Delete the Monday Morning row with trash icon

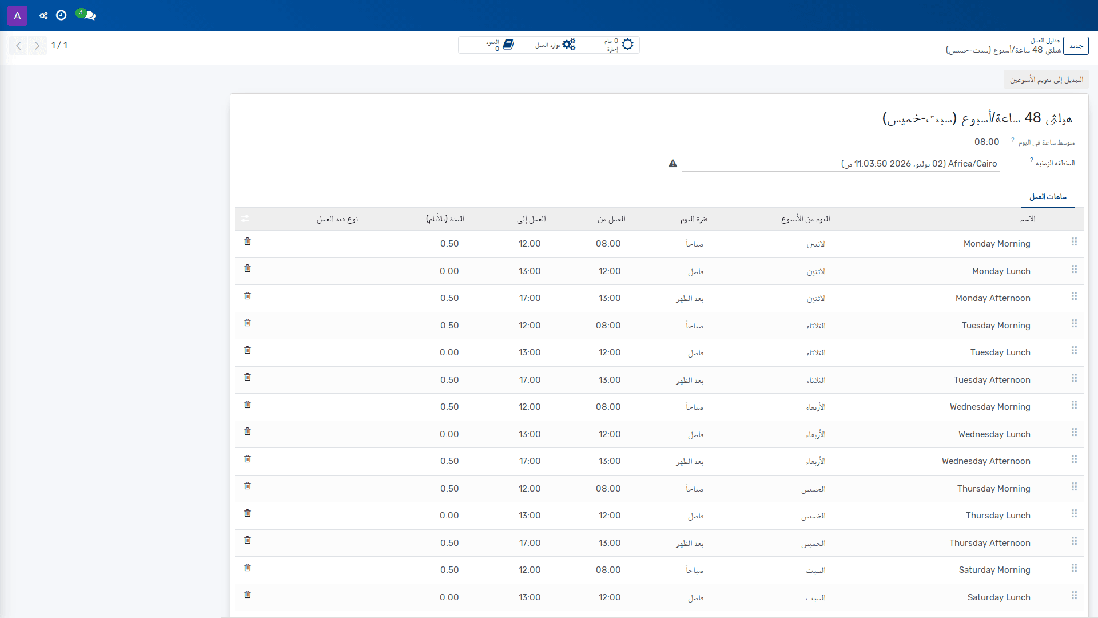click(248, 241)
